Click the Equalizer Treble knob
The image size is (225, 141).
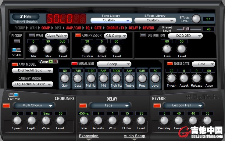click(130, 78)
